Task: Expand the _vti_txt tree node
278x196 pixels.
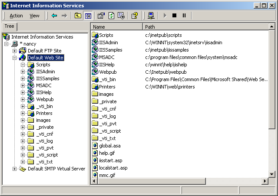Action: pyautogui.click(x=23, y=162)
